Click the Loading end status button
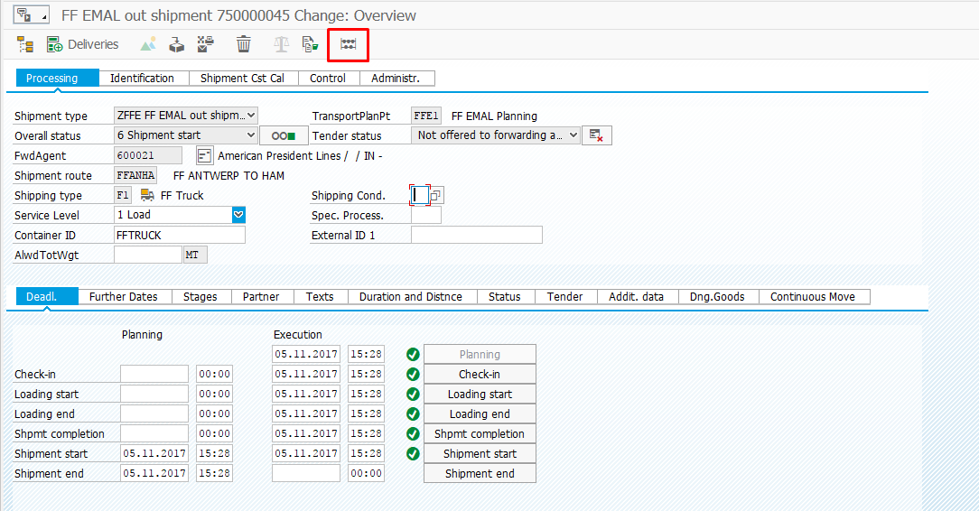Screen dimensions: 979x511 tap(480, 413)
